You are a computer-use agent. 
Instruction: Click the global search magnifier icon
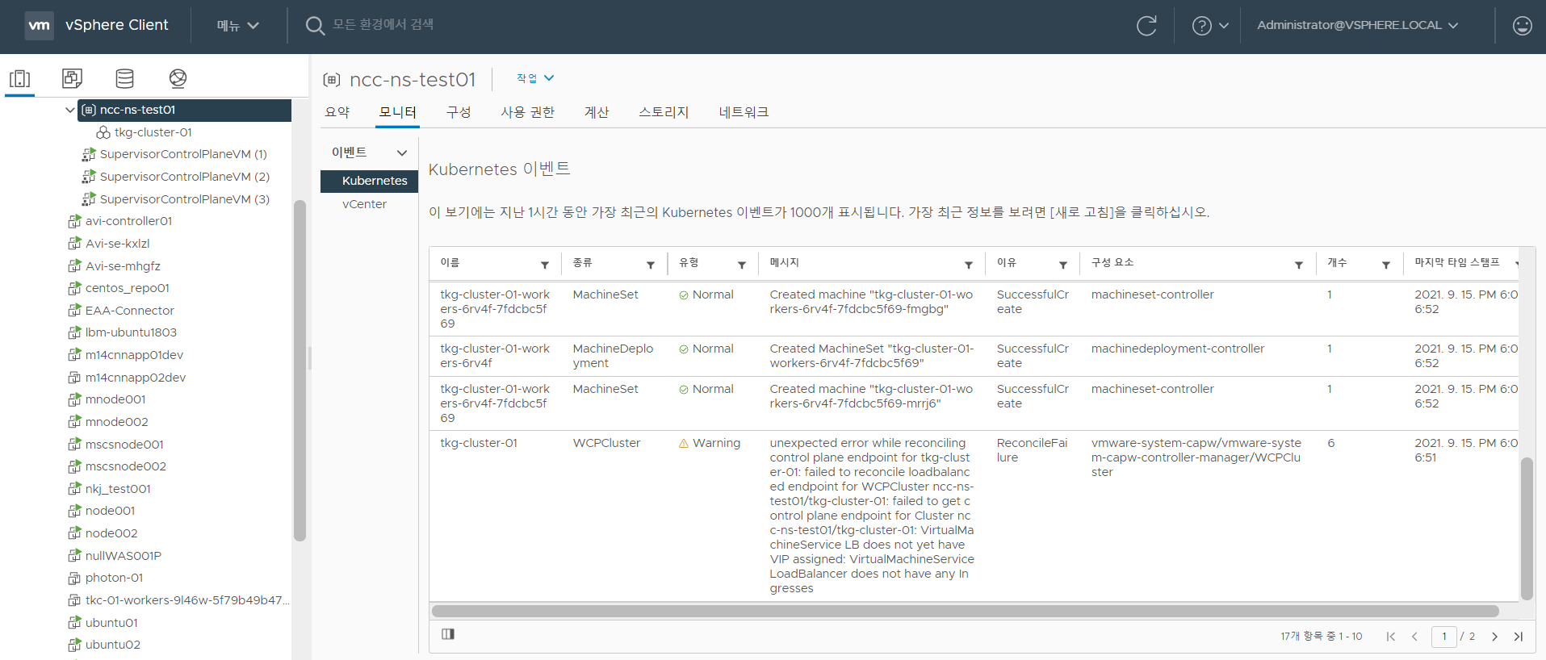click(315, 26)
